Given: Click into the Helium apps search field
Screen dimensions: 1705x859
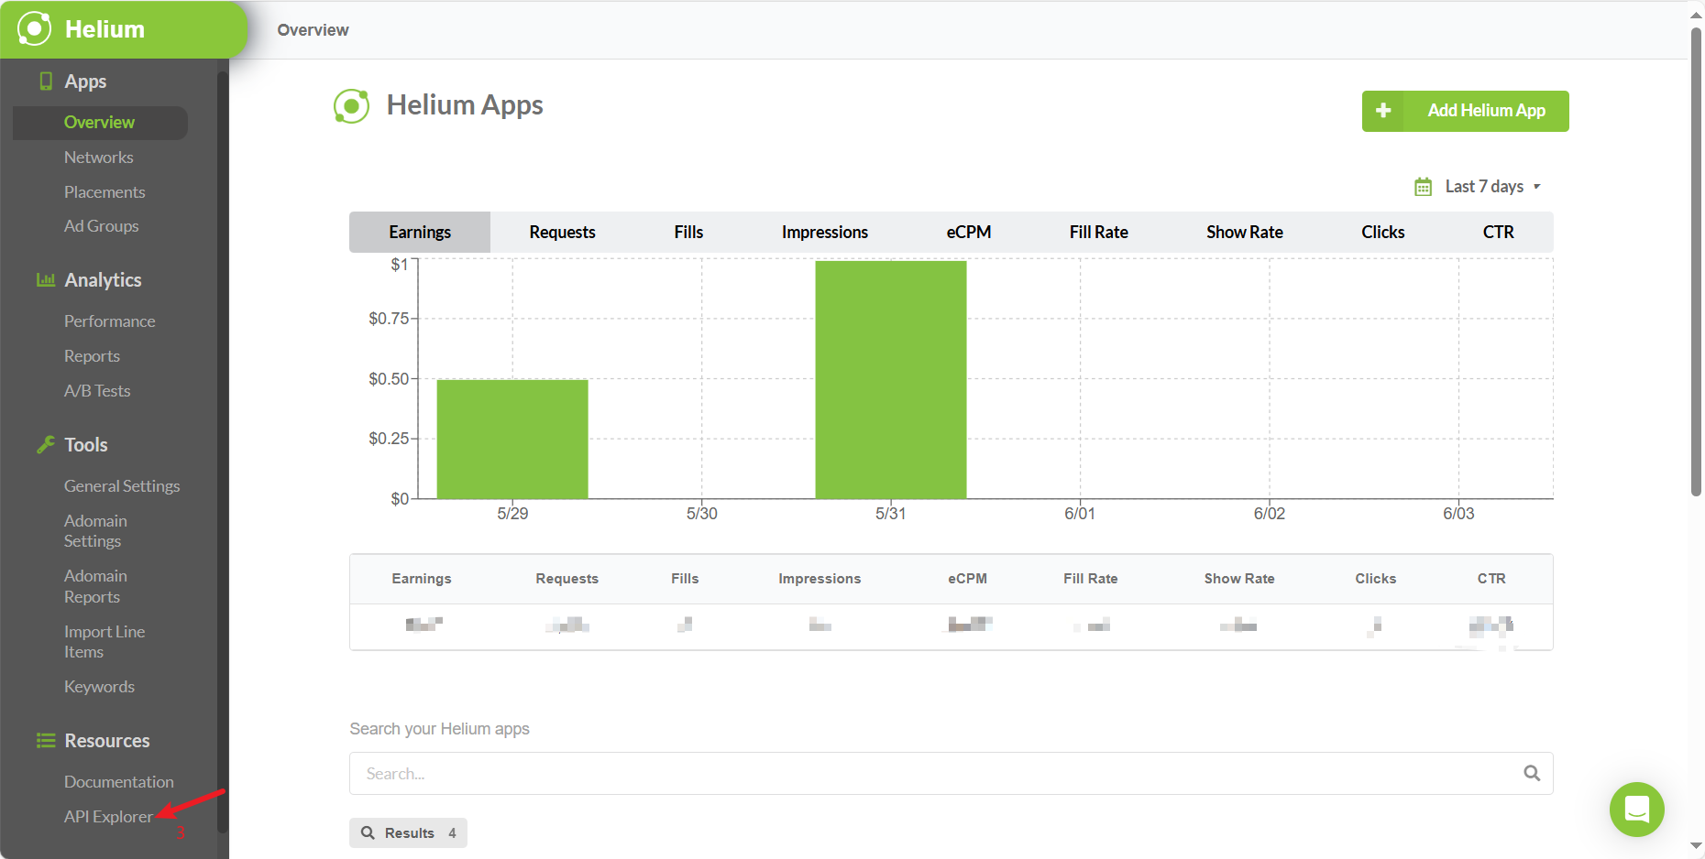Looking at the screenshot, I should coord(825,773).
